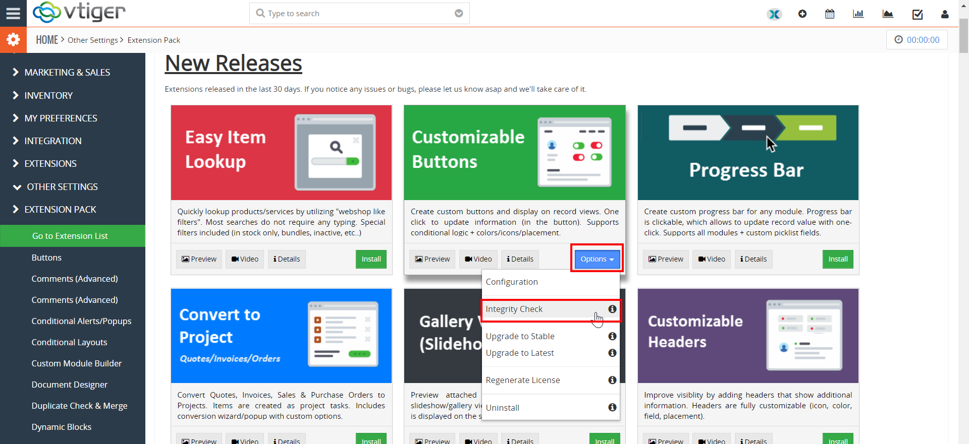Click the timer clock icon
The height and width of the screenshot is (444, 969).
898,40
